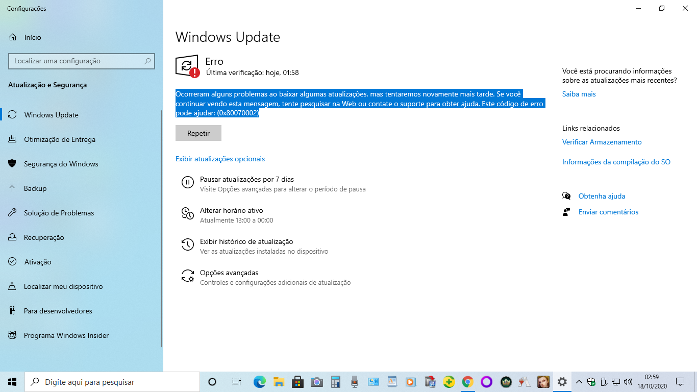This screenshot has height=392, width=697.
Task: Click the Settings gear on taskbar
Action: click(x=562, y=382)
